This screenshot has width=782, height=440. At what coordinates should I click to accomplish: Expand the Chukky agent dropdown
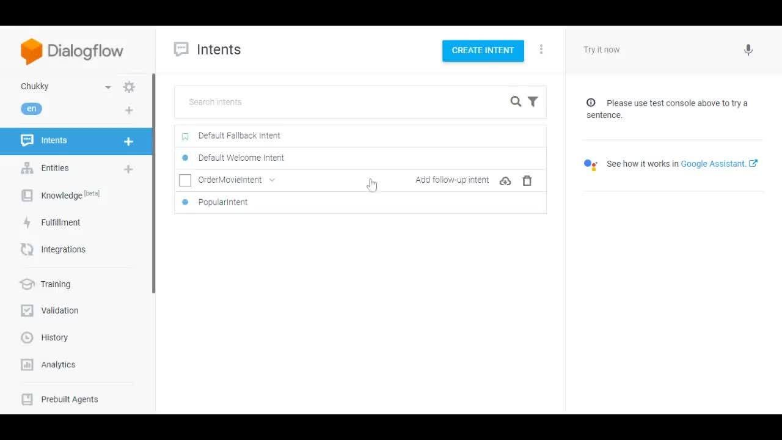tap(108, 87)
